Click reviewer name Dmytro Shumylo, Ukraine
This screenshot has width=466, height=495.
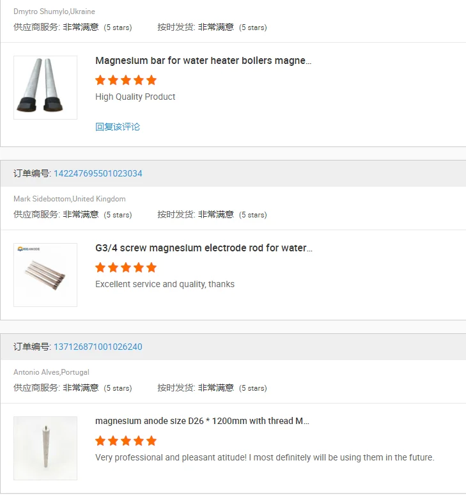(x=54, y=12)
